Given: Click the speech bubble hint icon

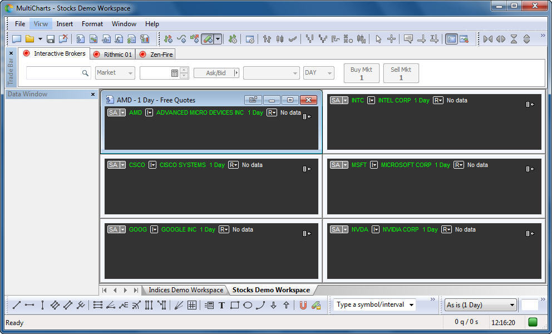Looking at the screenshot, I should [408, 39].
